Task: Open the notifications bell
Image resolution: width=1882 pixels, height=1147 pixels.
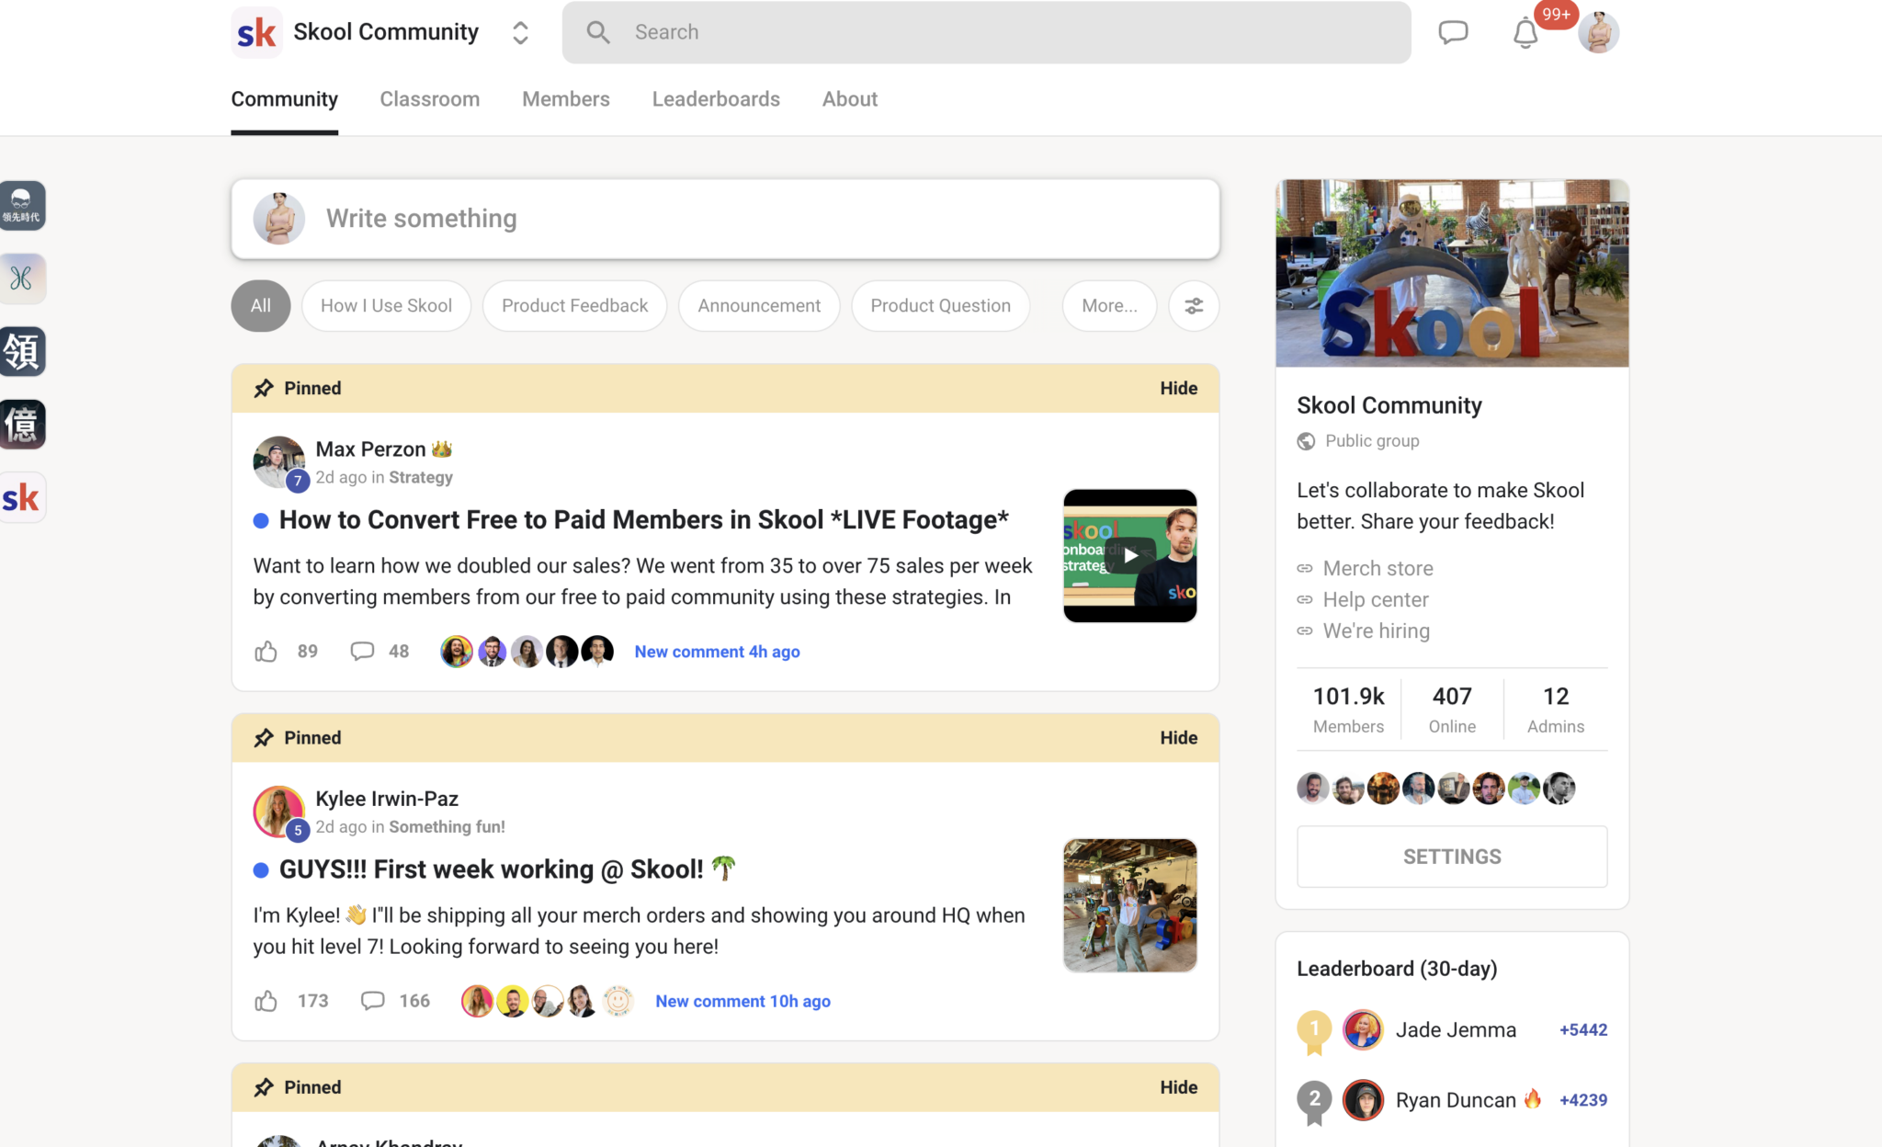Action: pyautogui.click(x=1525, y=33)
